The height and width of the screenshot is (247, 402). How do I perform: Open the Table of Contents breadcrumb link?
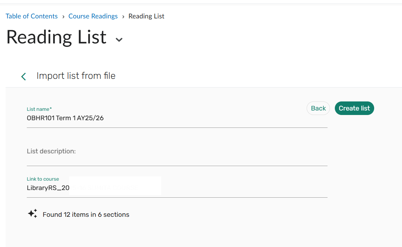[x=32, y=16]
